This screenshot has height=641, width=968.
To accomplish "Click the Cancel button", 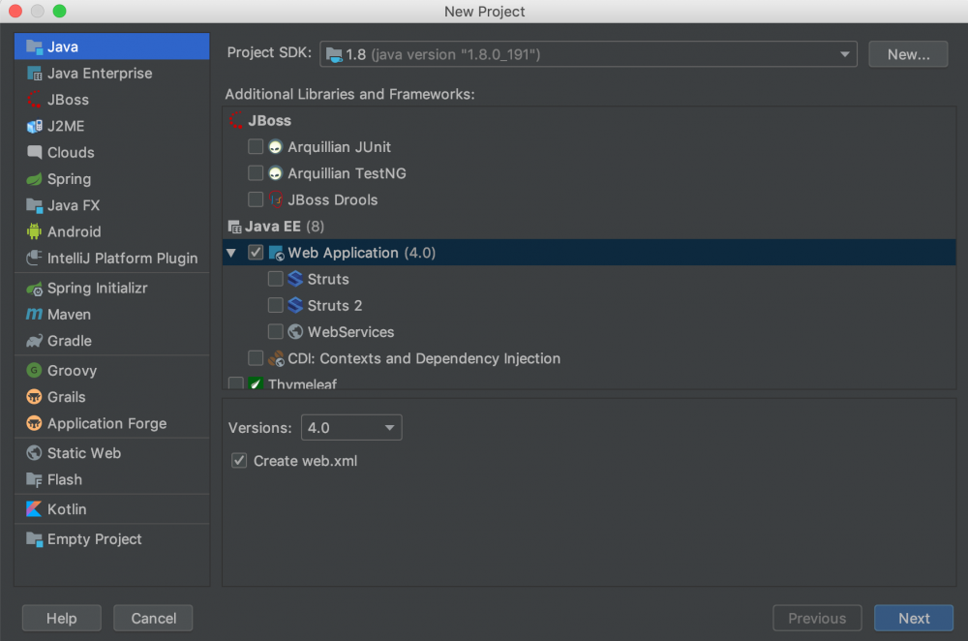I will (153, 618).
